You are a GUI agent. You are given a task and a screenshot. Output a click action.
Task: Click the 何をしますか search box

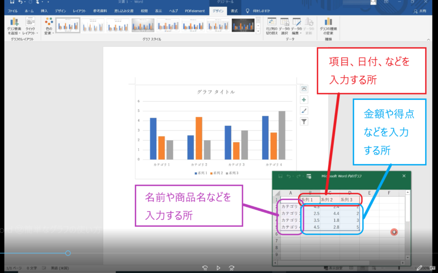click(x=258, y=11)
